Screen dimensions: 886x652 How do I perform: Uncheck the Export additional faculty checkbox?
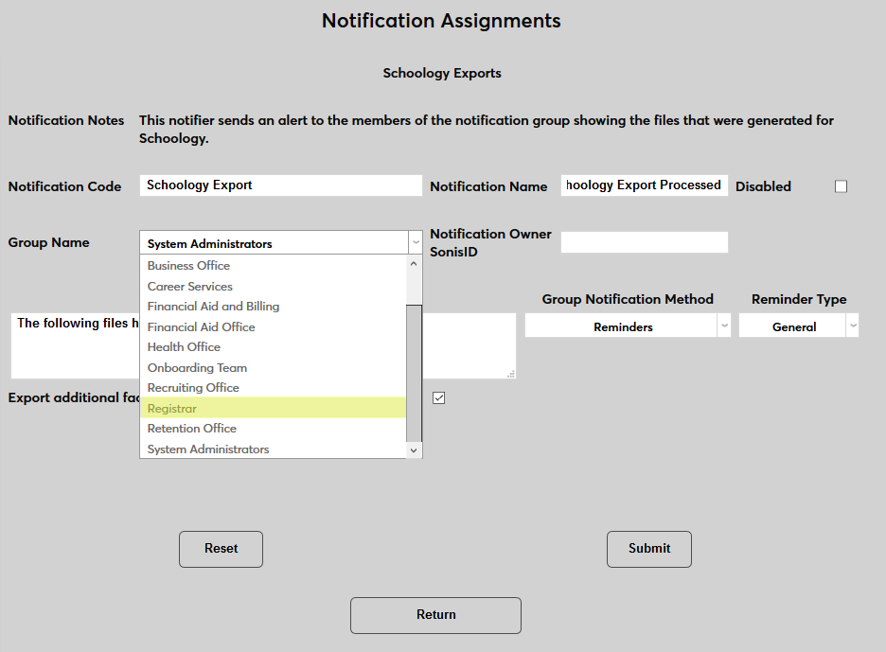pyautogui.click(x=438, y=397)
